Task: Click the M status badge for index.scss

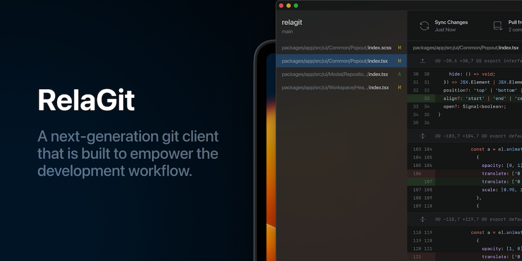Action: [400, 47]
